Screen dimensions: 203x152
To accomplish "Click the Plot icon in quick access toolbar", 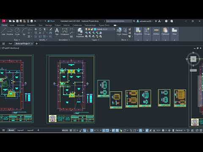I will click(x=32, y=21).
